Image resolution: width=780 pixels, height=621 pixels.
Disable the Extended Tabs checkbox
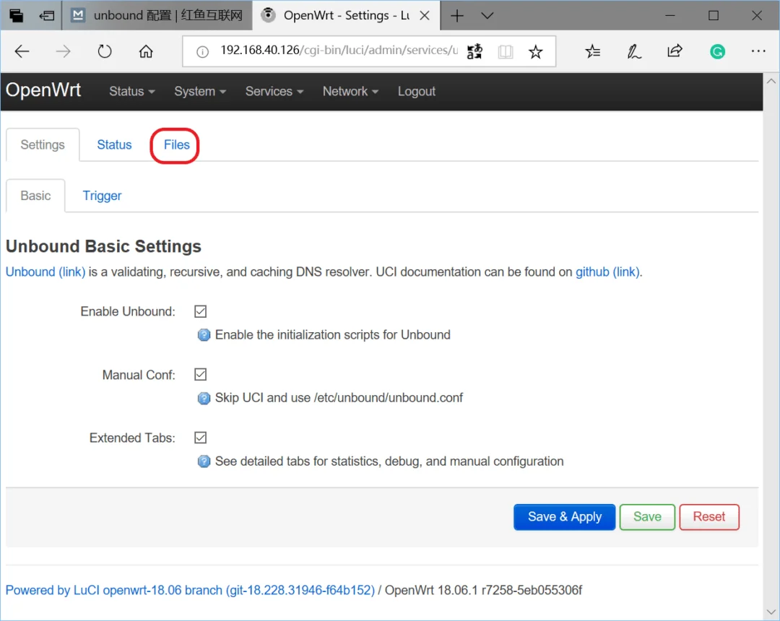[201, 438]
